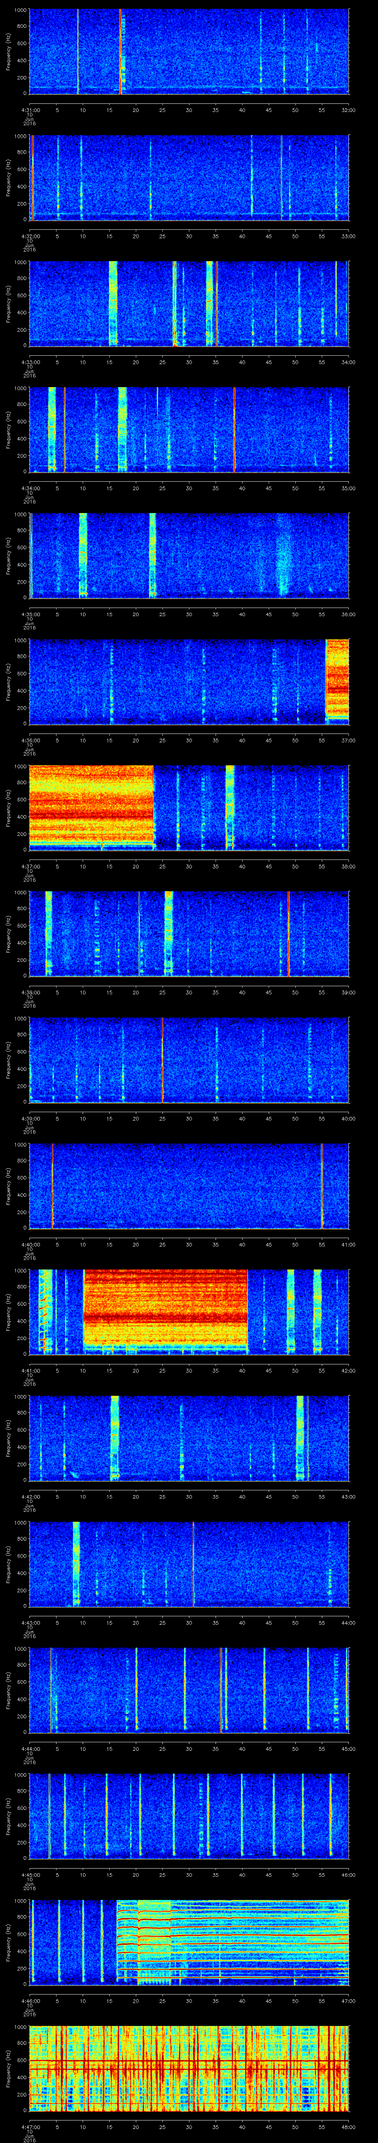The width and height of the screenshot is (378, 2143).
Task: Click the 4:38:00 start time label
Action: coord(30,992)
